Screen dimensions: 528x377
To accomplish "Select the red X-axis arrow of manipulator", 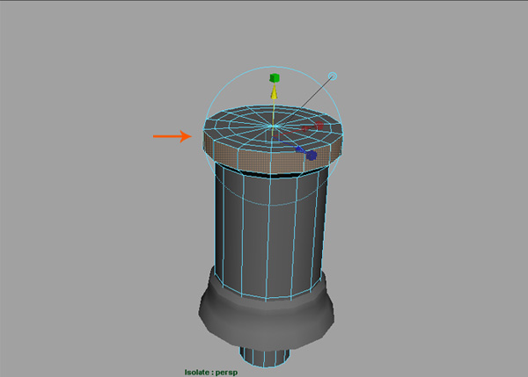I will pos(307,129).
